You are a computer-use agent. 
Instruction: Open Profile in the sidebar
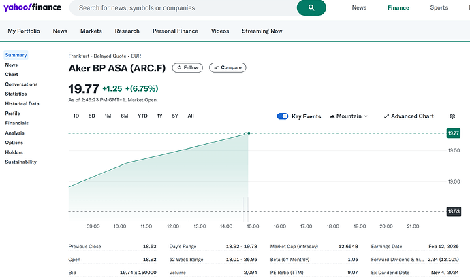pos(12,114)
